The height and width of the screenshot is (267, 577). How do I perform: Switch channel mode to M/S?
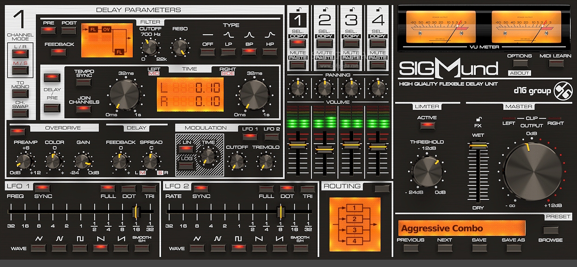20,70
